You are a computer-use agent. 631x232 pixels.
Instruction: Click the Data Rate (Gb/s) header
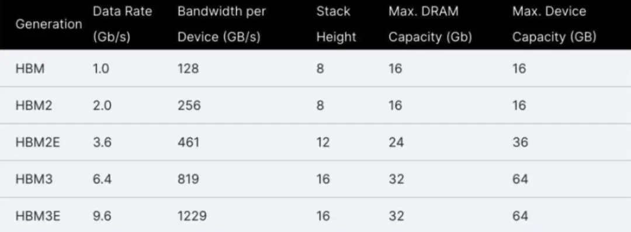pyautogui.click(x=122, y=24)
